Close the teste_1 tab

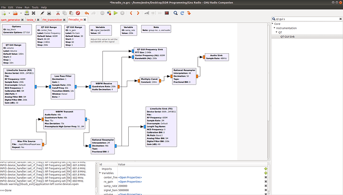pos(38,20)
